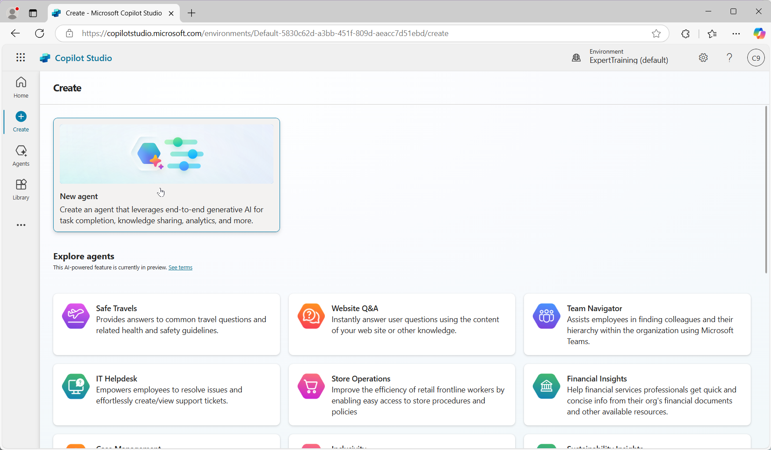Open the Agents section in the sidebar

click(21, 156)
